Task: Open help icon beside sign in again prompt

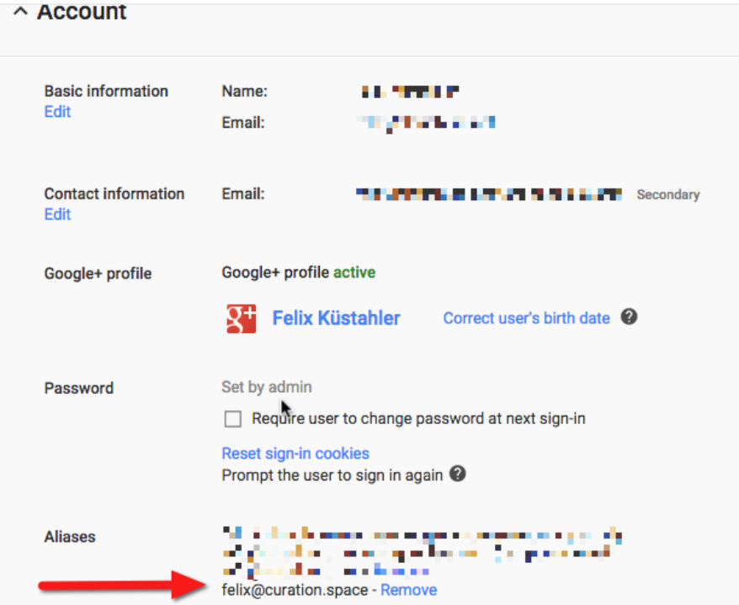Action: [458, 474]
